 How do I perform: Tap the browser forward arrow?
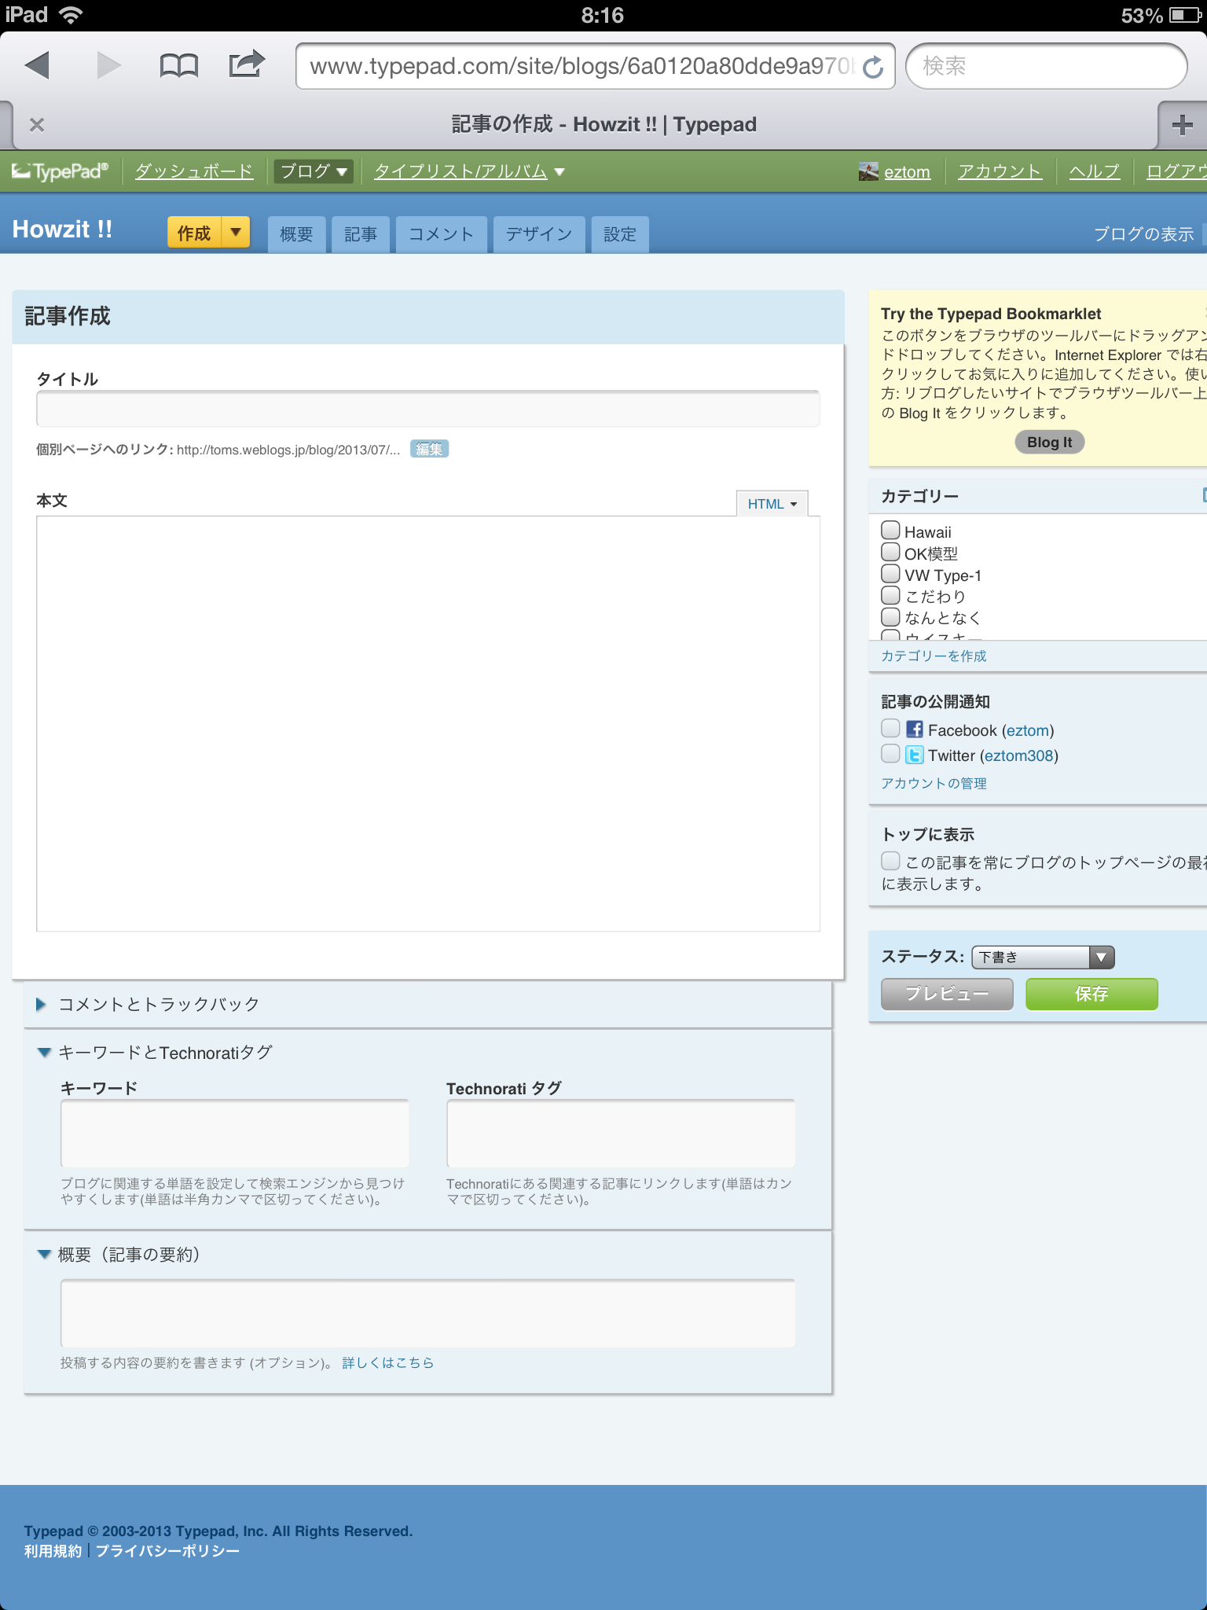(x=108, y=66)
